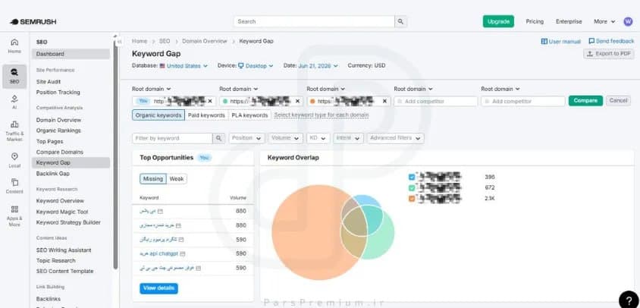Open Pricing link

(x=535, y=22)
